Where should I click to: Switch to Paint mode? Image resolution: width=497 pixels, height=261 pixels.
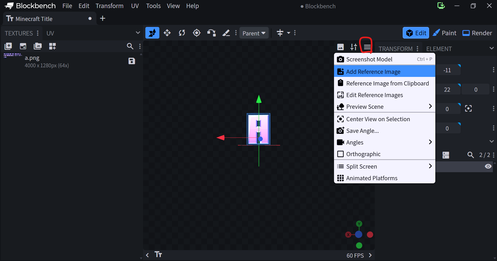444,33
